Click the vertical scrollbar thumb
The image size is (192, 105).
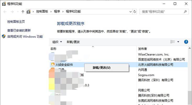coord(190,98)
